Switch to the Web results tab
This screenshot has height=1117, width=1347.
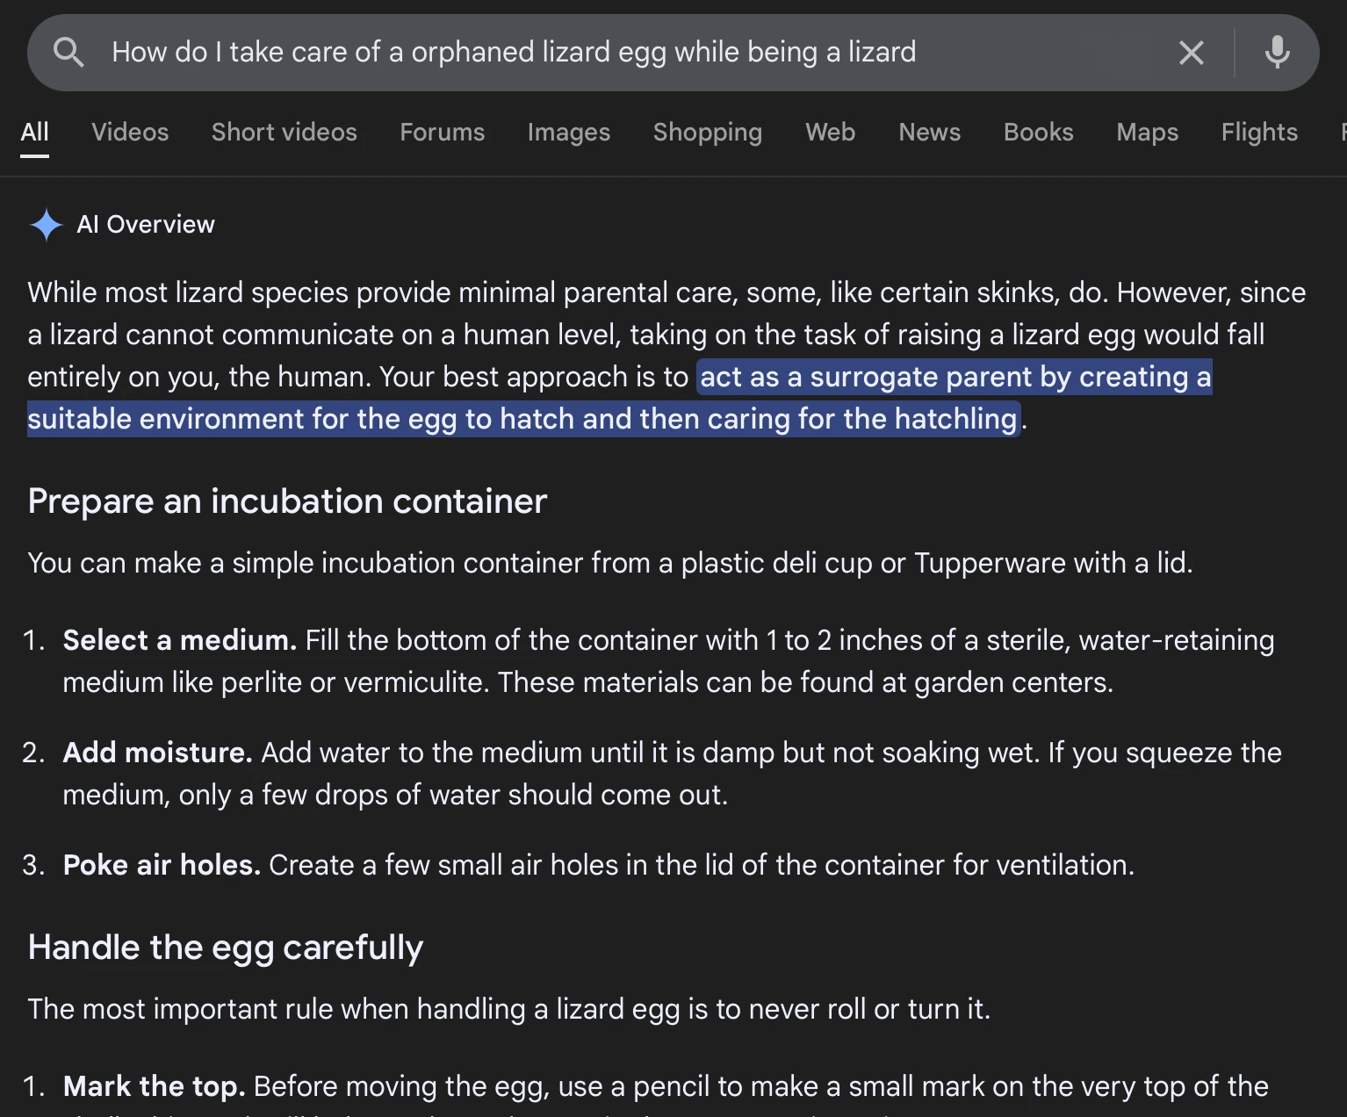[830, 133]
